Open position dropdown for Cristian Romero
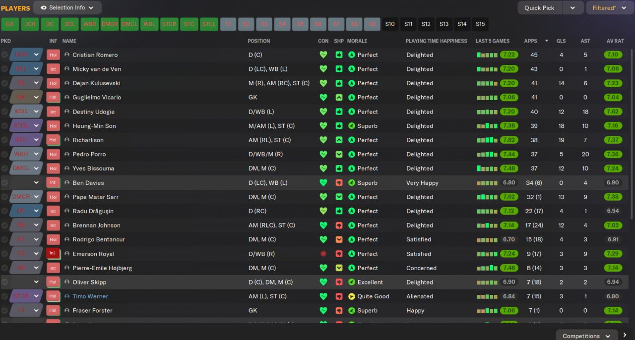 click(36, 55)
